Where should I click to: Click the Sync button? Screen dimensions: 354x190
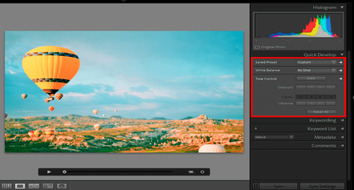click(x=278, y=186)
